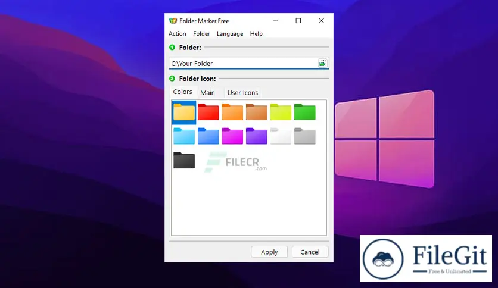This screenshot has width=498, height=288.
Task: Choose the blue folder icon
Action: click(x=208, y=136)
